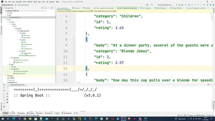Open the Build menu
Screen dimensions: 215x121
(35, 2)
